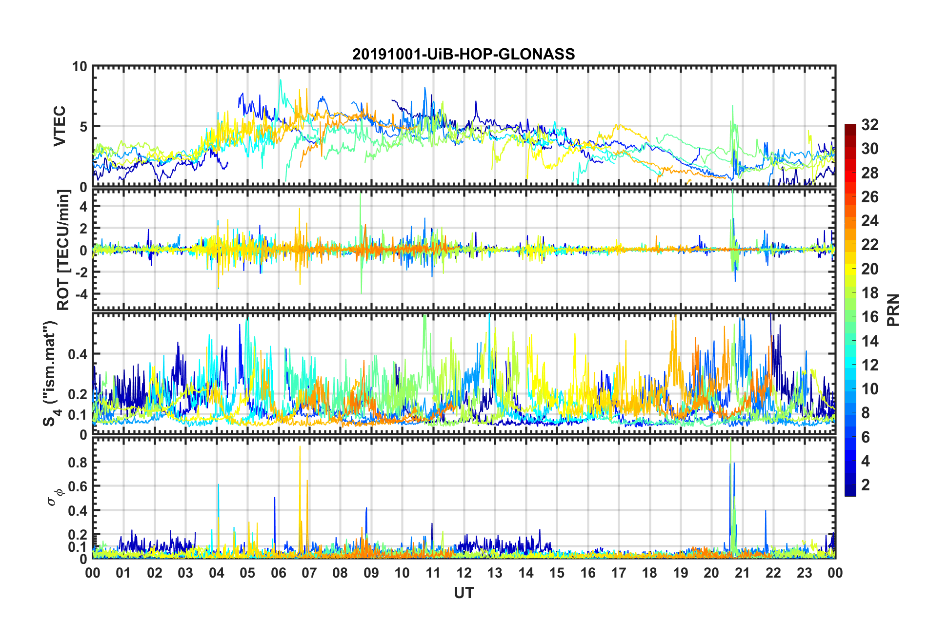This screenshot has width=928, height=620.
Task: Click colorbar tick label 28
Action: [x=869, y=173]
